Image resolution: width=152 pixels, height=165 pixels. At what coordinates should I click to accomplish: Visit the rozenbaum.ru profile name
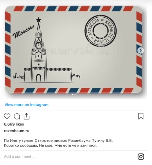click(16, 131)
